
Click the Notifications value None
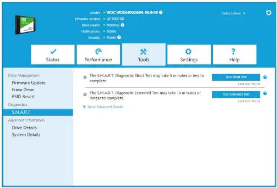(x=111, y=31)
